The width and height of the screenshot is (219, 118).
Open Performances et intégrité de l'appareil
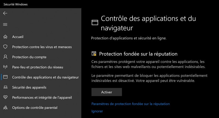coord(42,97)
